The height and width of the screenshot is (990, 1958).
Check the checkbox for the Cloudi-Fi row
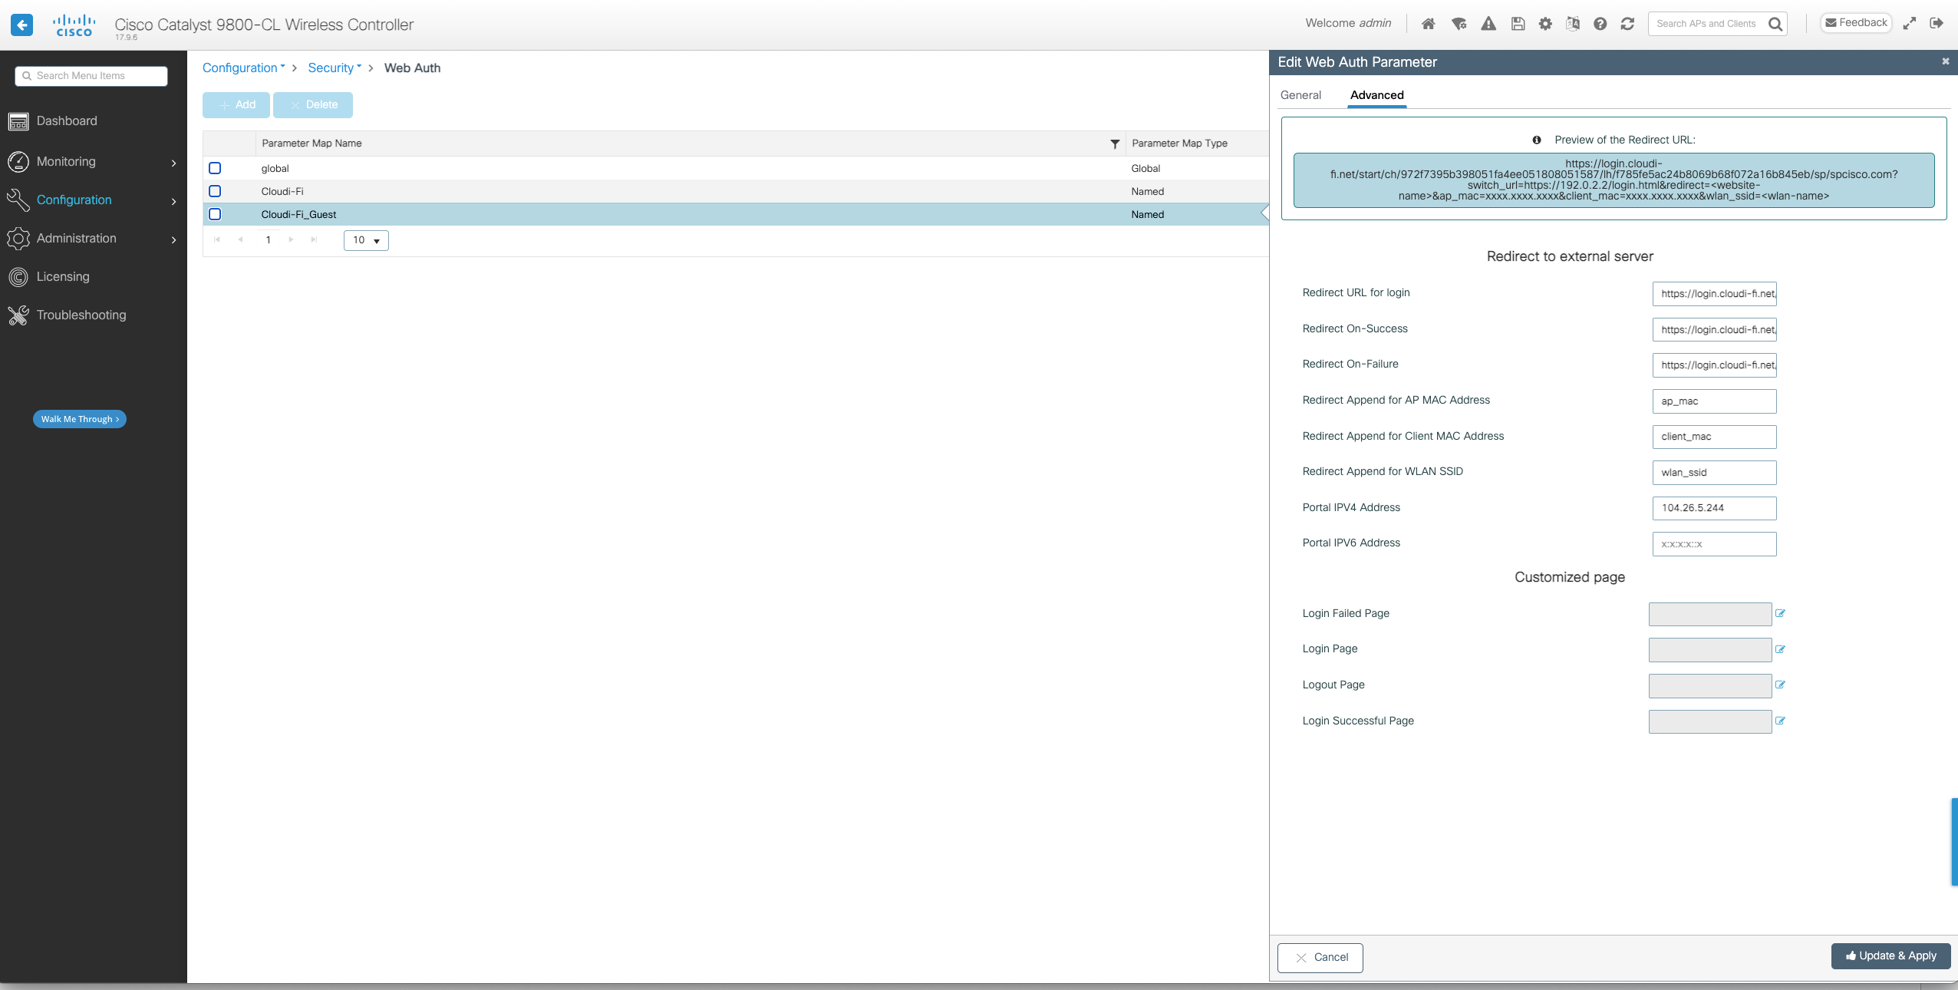point(216,191)
